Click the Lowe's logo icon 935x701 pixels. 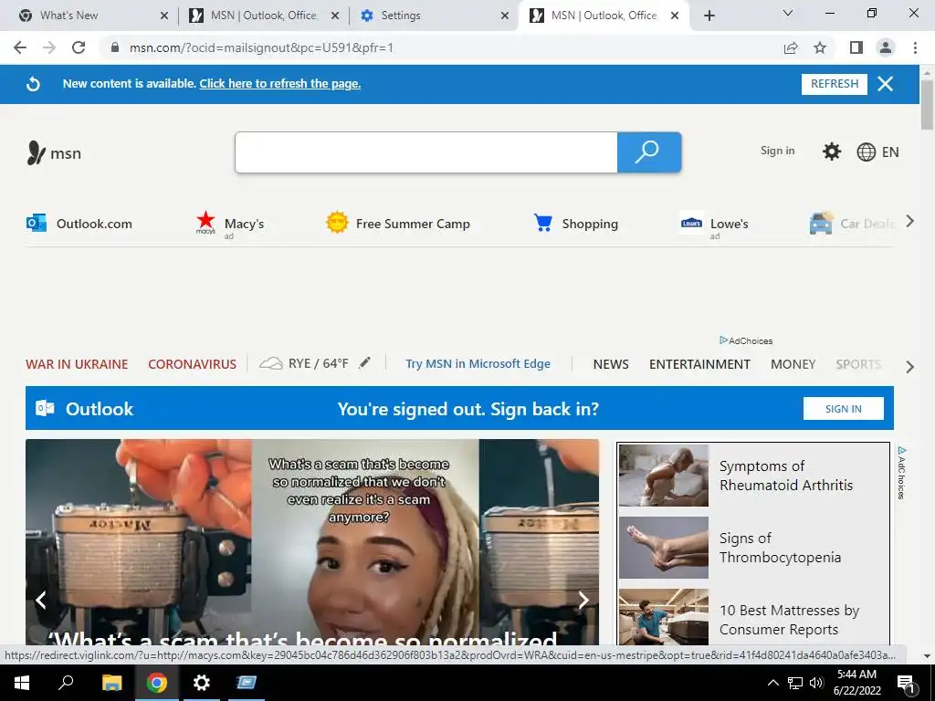click(691, 223)
